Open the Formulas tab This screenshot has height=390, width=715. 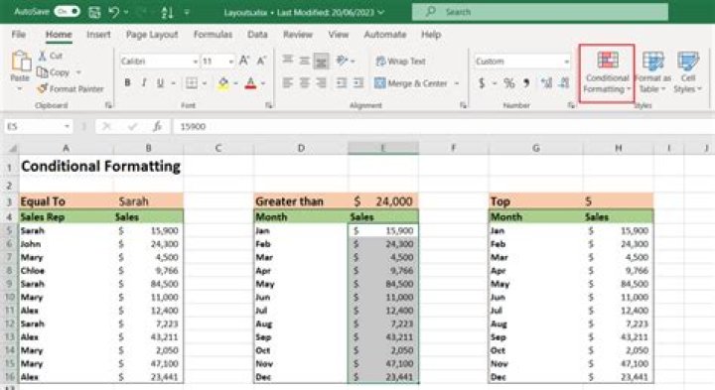coord(213,34)
